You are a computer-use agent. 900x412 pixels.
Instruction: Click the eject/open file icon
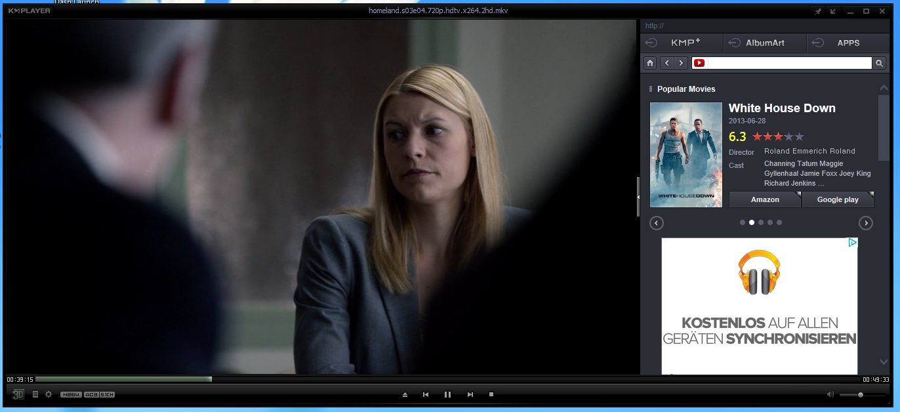coord(405,394)
